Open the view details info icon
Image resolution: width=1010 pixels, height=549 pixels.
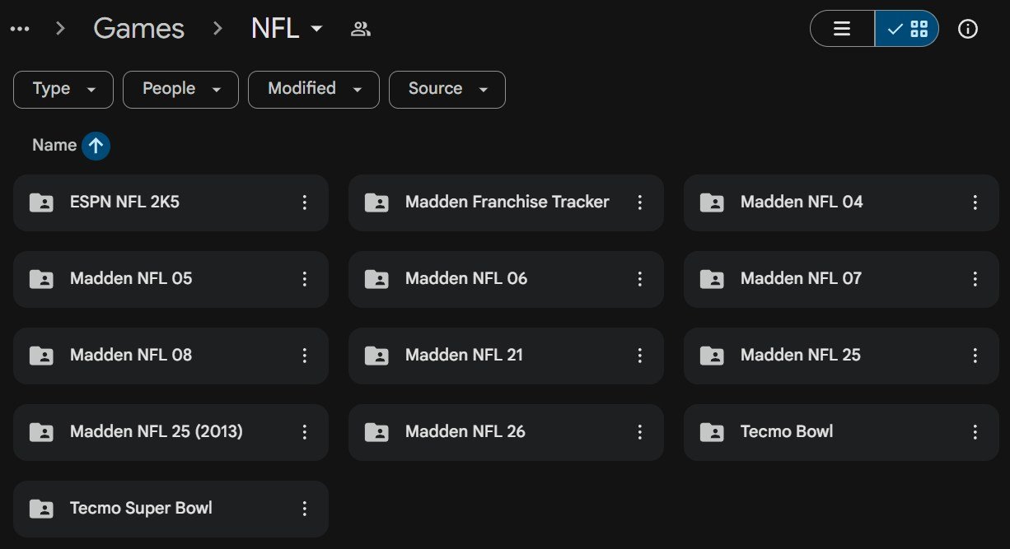coord(968,29)
